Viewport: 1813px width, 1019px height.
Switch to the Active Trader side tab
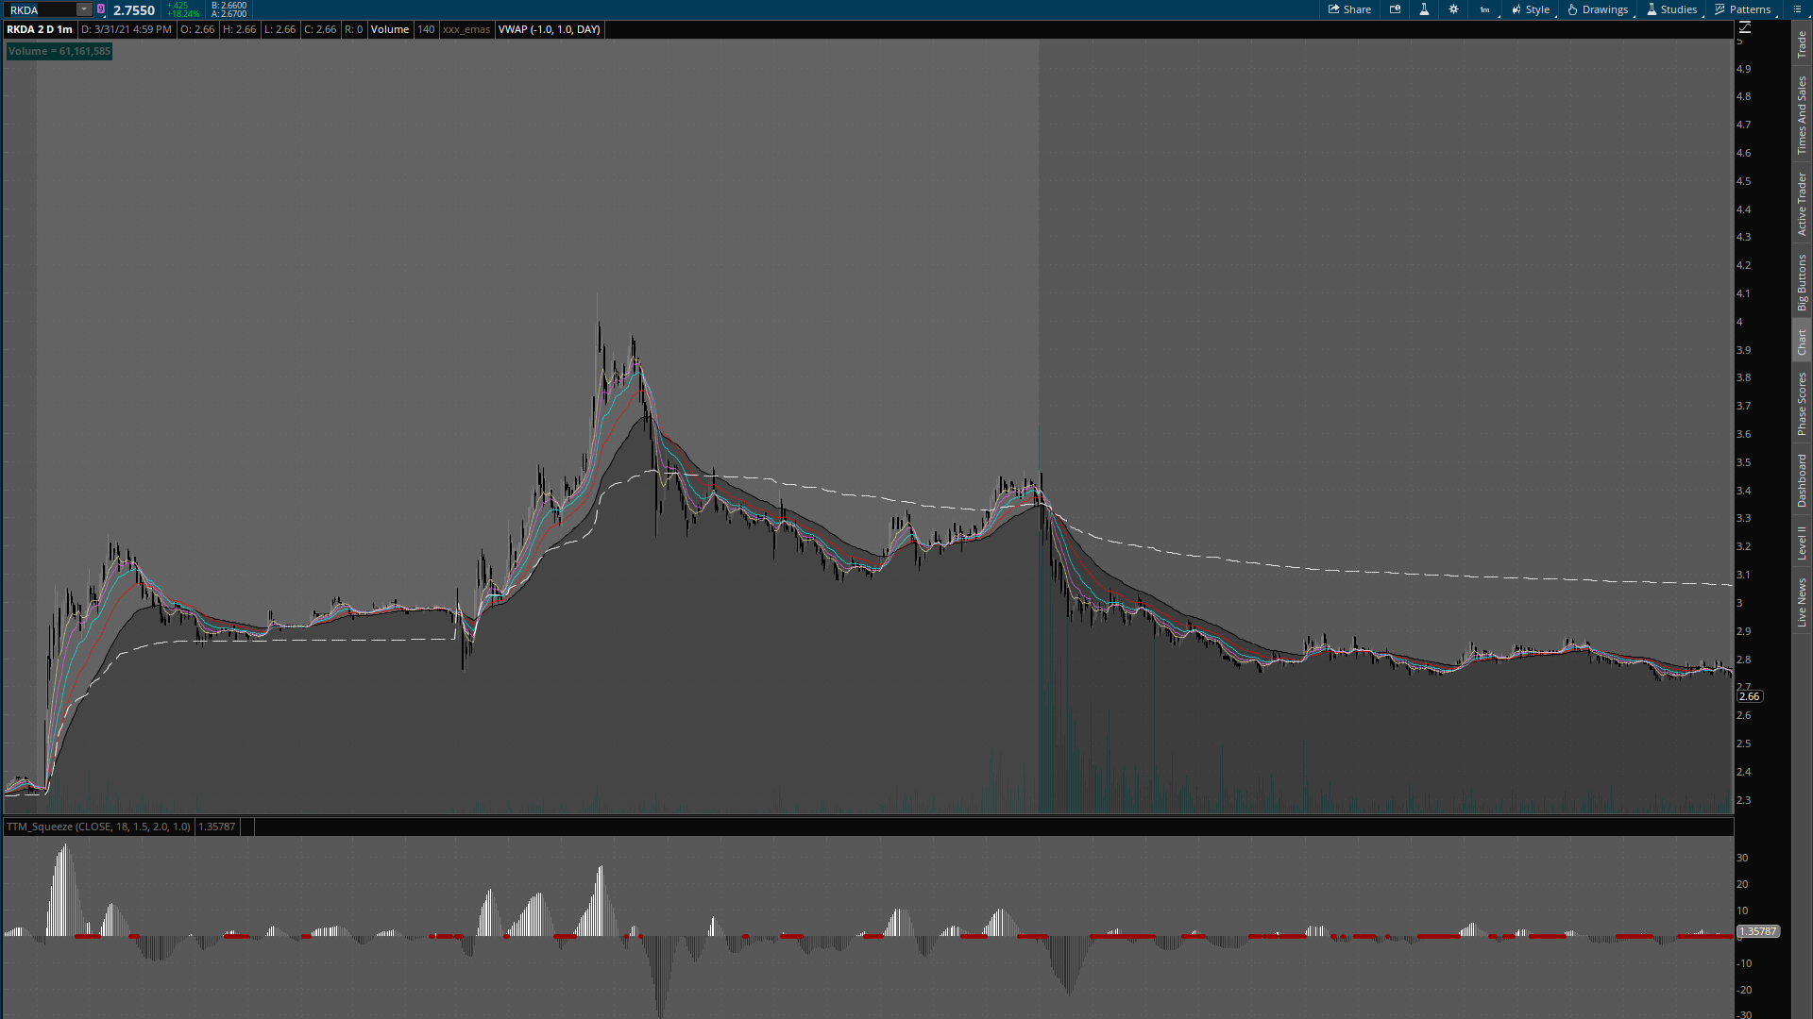coord(1802,204)
